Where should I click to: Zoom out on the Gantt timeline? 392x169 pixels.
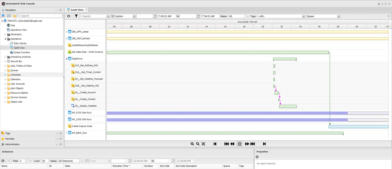click(198, 144)
